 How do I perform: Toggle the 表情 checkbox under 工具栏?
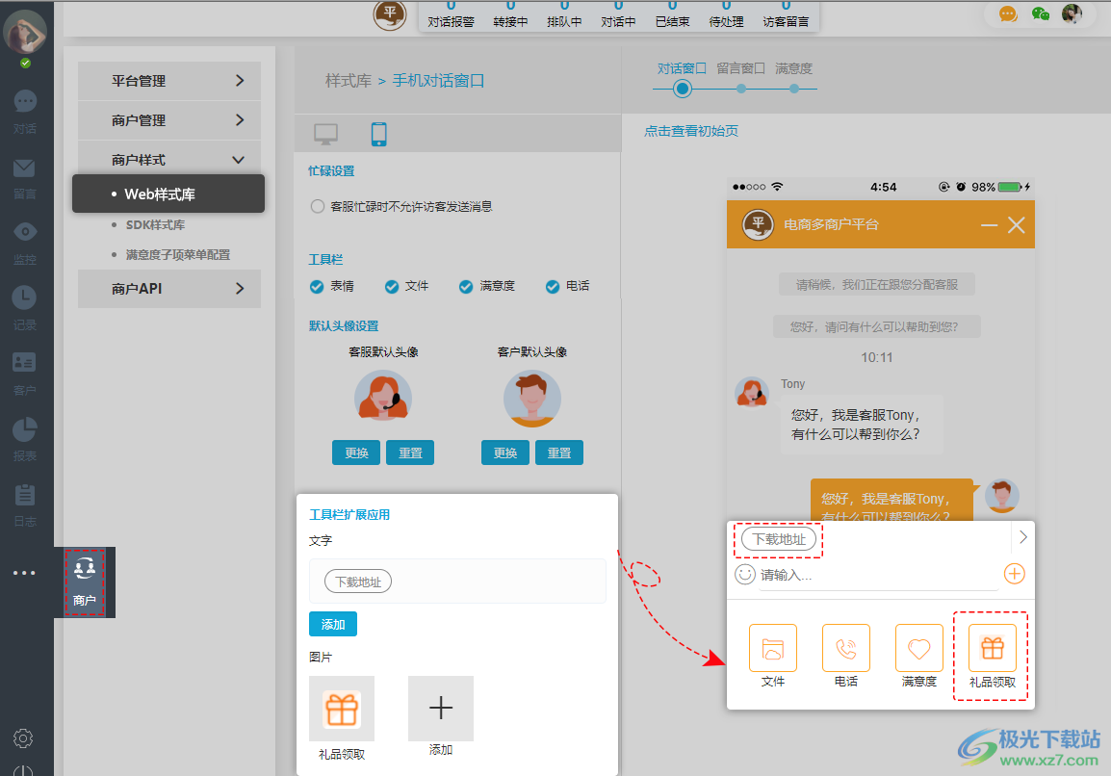pyautogui.click(x=317, y=286)
